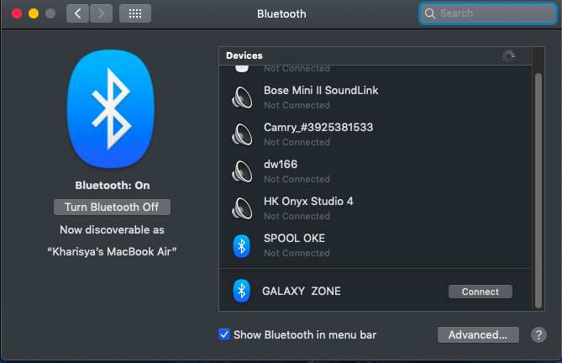Click Bluetooth icon beside GALAXY ZONE

tap(242, 291)
